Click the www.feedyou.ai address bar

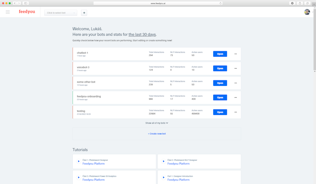158,3
